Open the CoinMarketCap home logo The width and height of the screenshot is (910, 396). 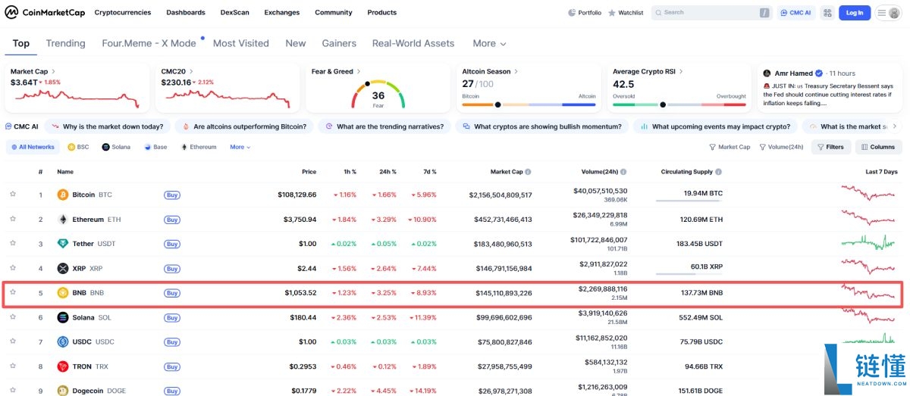tap(45, 13)
